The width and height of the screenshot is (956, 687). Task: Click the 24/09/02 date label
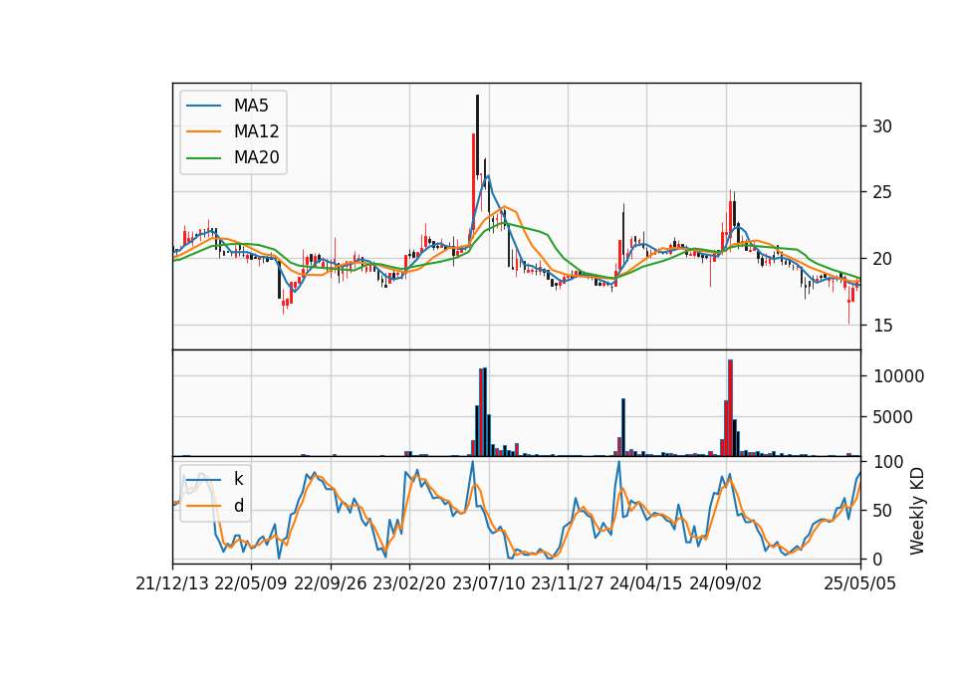tap(726, 583)
